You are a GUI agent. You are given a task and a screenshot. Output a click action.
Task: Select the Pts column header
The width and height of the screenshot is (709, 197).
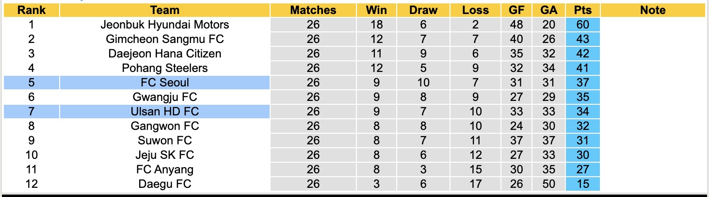[582, 10]
